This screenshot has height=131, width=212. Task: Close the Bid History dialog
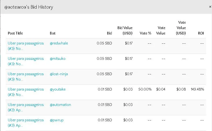point(210,7)
